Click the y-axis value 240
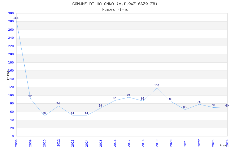230x148 pixels. point(11,38)
